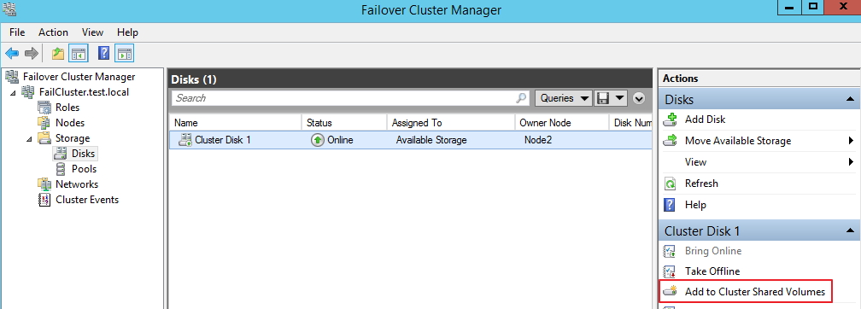Click the Roles icon in the tree

coord(44,108)
